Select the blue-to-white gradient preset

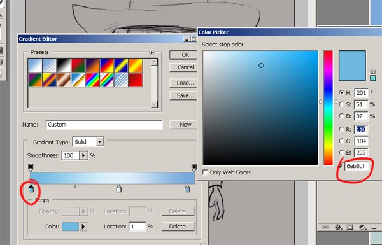35,66
